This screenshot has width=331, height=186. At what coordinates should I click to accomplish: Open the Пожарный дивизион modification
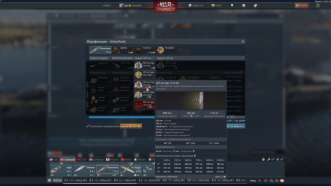[x=122, y=90]
